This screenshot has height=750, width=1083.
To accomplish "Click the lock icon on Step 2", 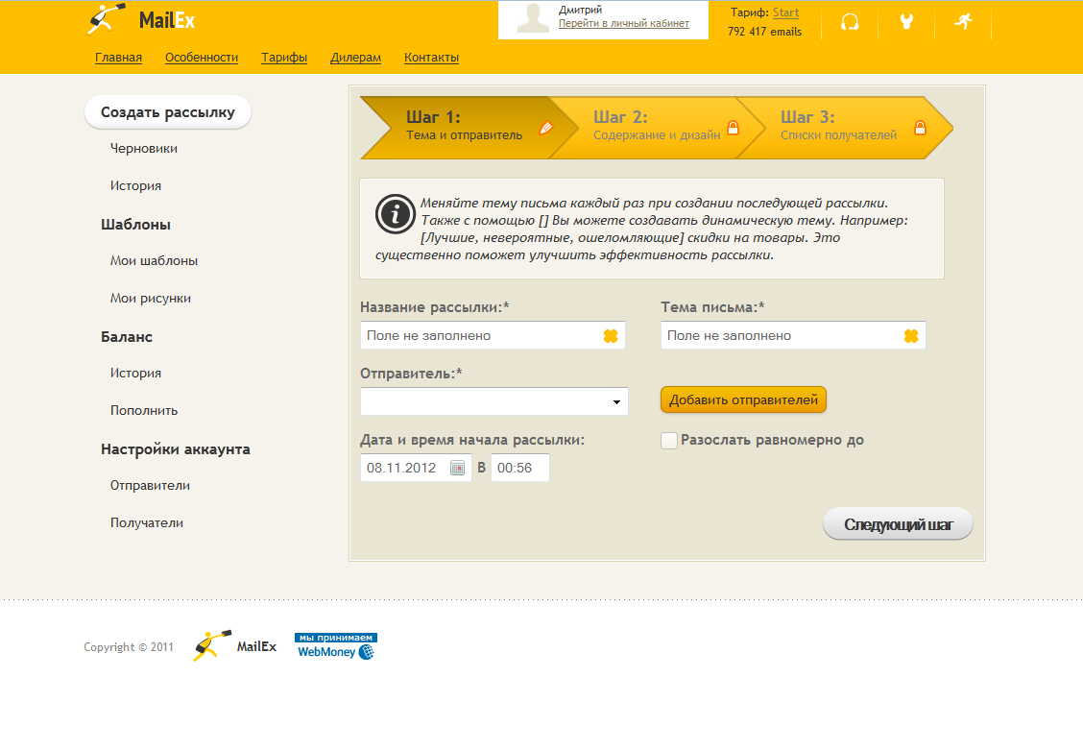I will point(733,128).
